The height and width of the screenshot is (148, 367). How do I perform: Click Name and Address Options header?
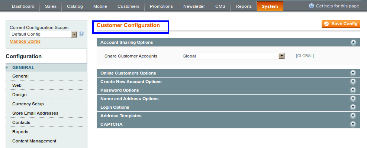pos(228,99)
